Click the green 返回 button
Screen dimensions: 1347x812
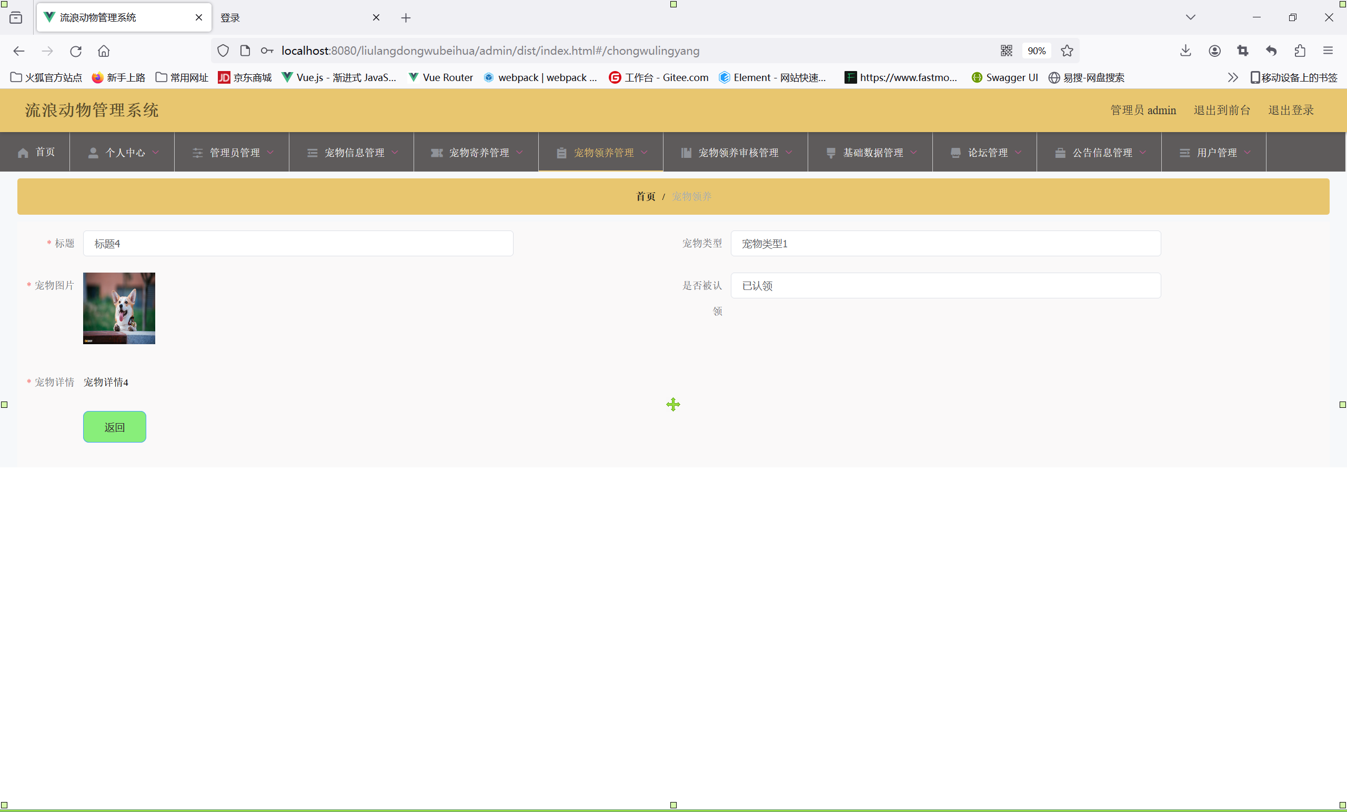pos(115,427)
